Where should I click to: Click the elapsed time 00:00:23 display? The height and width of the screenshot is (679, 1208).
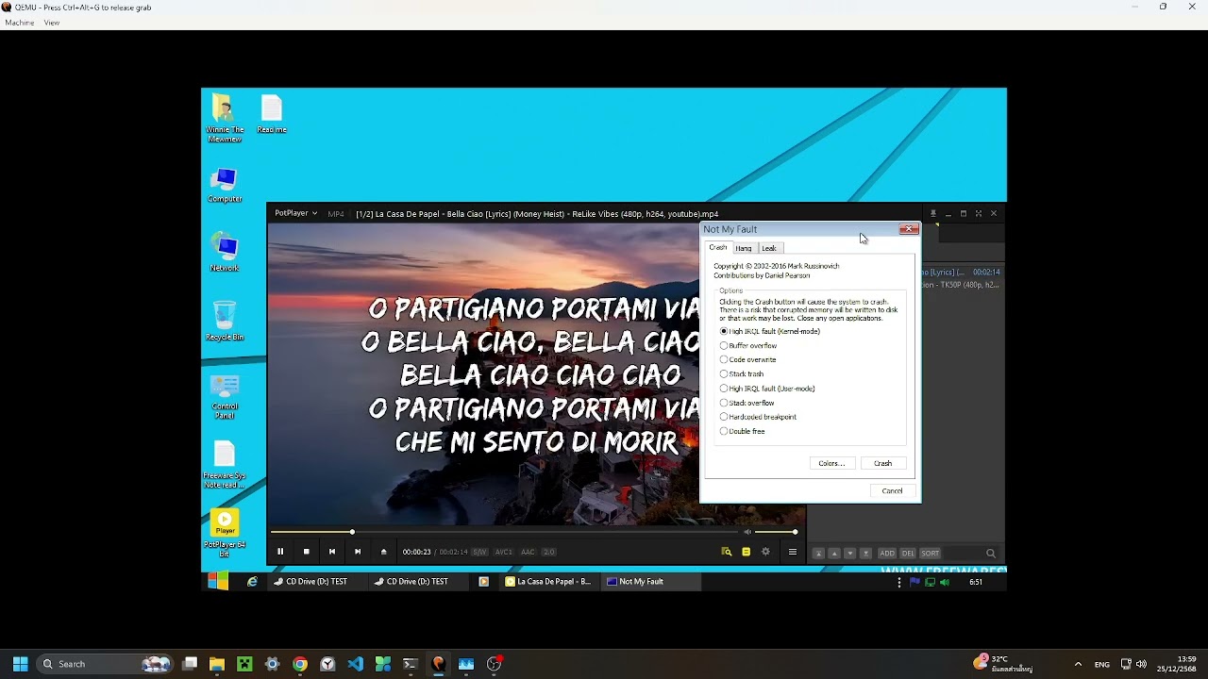[x=416, y=552]
